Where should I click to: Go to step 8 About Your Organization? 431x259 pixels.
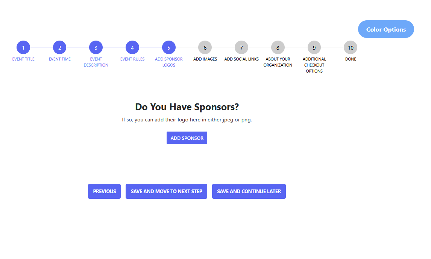(x=278, y=48)
